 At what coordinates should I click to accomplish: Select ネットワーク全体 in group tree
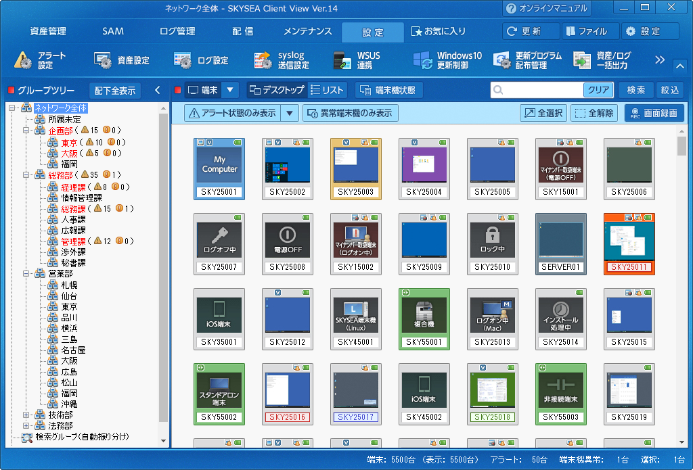(60, 108)
